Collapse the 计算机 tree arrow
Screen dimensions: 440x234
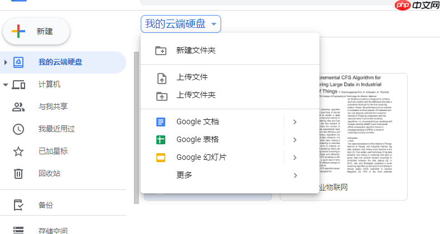6,85
